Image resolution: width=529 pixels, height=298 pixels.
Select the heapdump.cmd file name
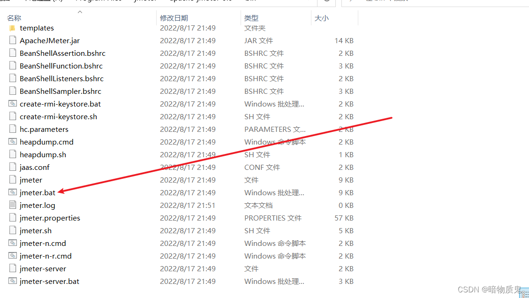click(x=46, y=142)
